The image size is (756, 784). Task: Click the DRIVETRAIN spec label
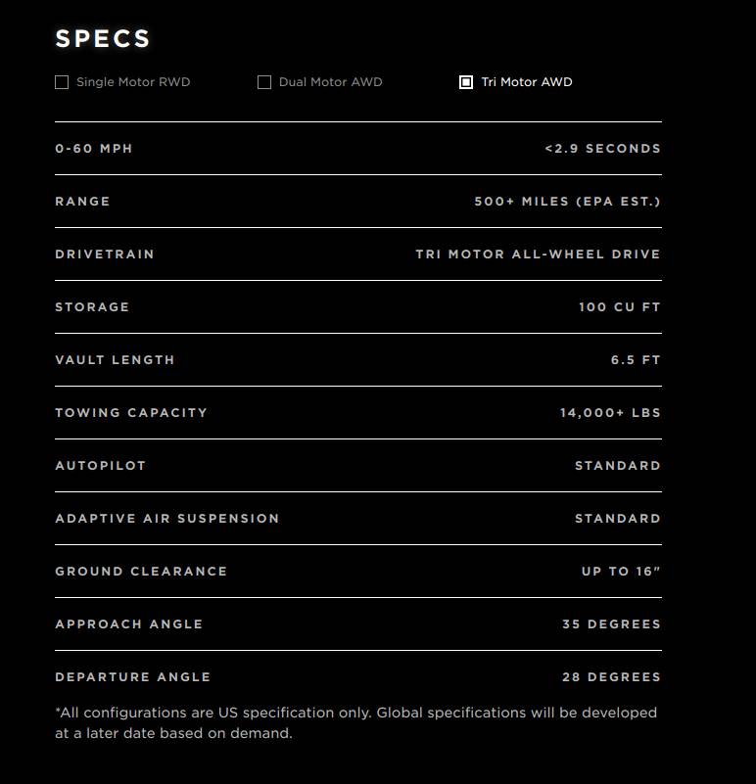point(105,254)
